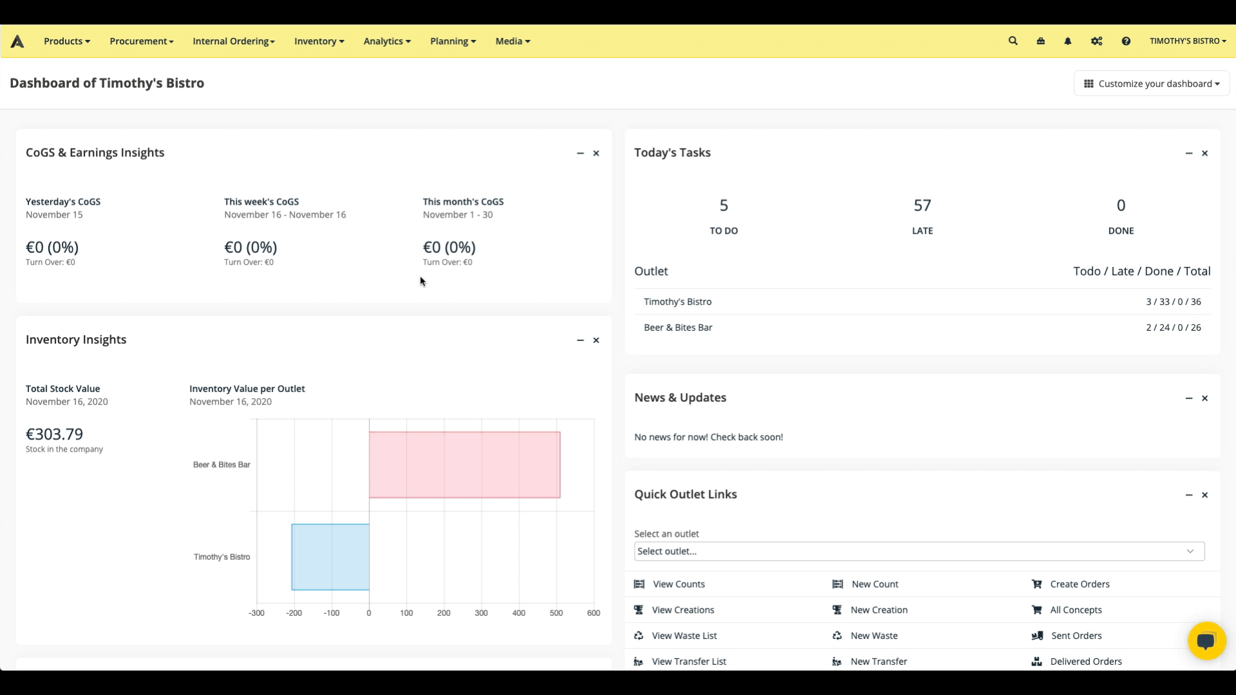Collapse the CoGS & Earnings Insights panel

[580, 153]
